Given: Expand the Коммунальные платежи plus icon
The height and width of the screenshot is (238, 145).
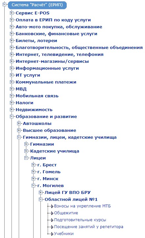Looking at the screenshot, I should pos(12,82).
